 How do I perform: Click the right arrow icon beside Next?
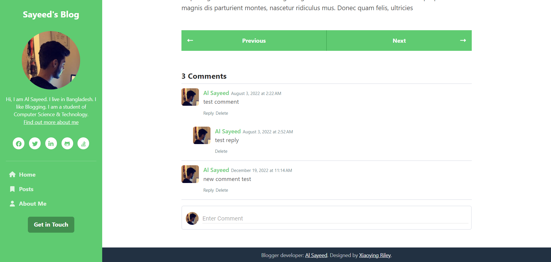point(463,40)
